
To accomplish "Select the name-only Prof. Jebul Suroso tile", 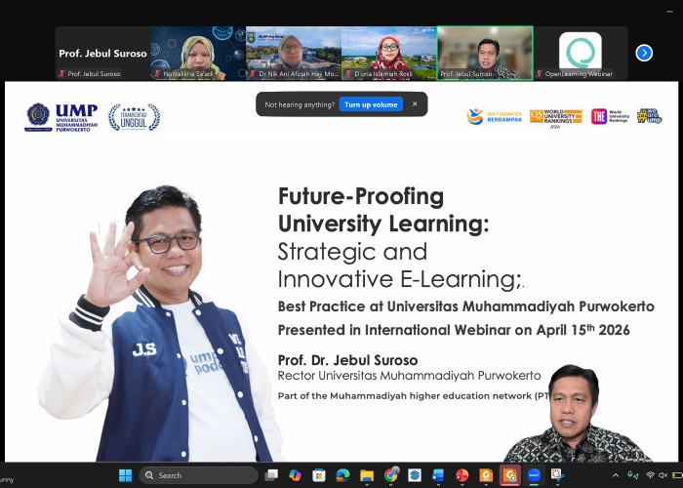I will coord(102,53).
